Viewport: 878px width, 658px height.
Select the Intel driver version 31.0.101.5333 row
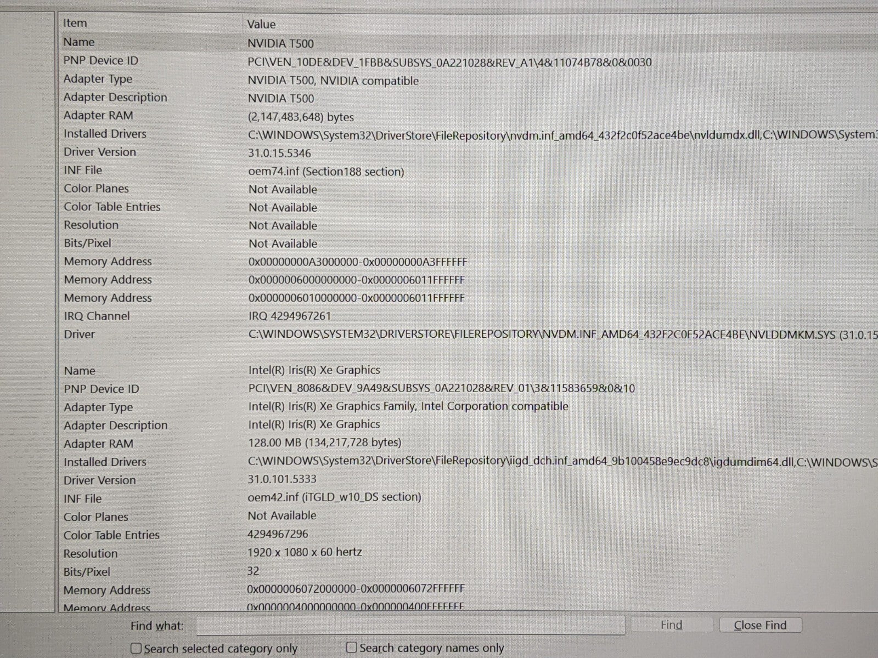pos(282,479)
